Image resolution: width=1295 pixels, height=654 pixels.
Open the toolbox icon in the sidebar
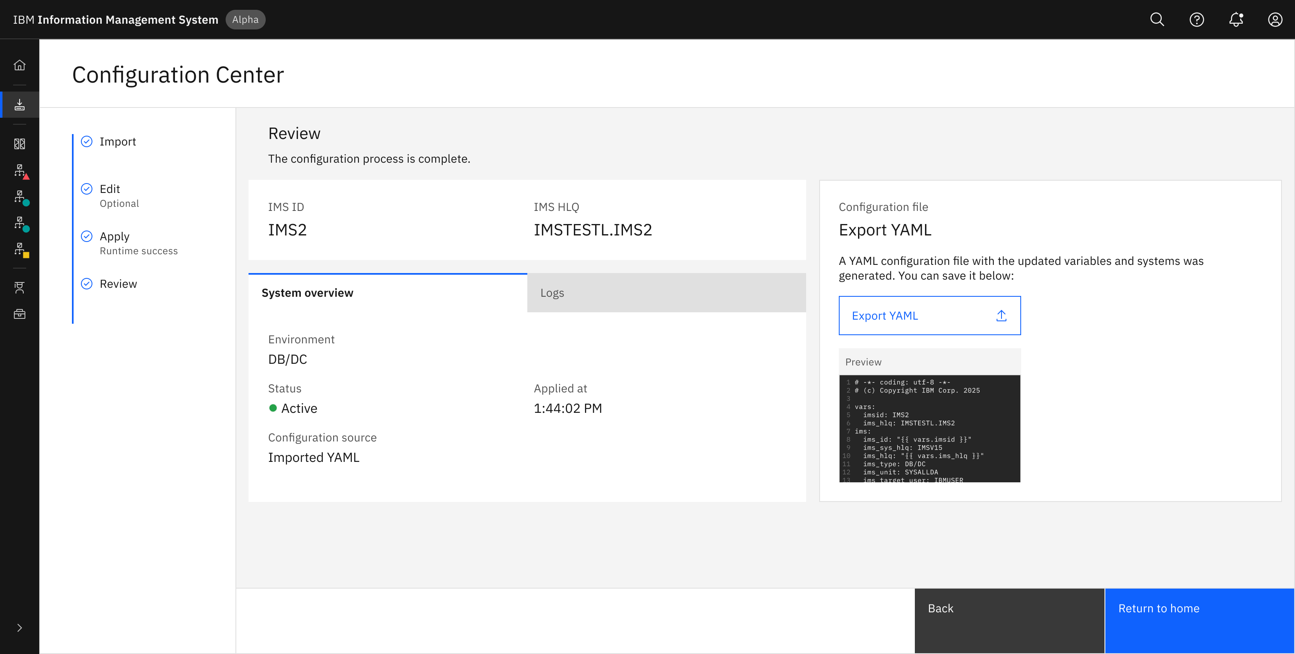(20, 314)
